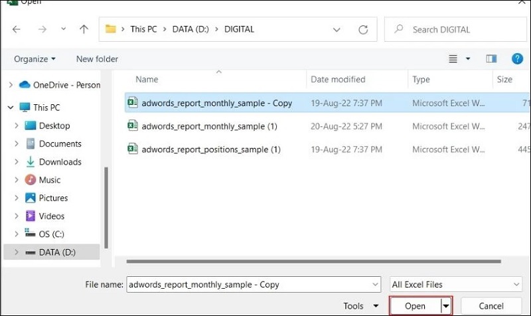Viewport: 531px width, 316px height.
Task: Click the help question mark icon
Action: [517, 58]
